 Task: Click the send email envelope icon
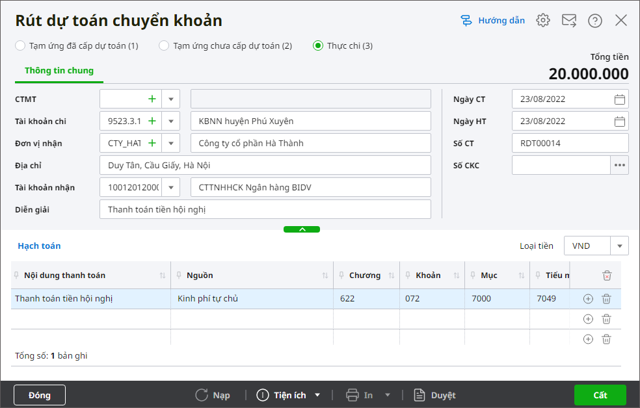point(569,20)
